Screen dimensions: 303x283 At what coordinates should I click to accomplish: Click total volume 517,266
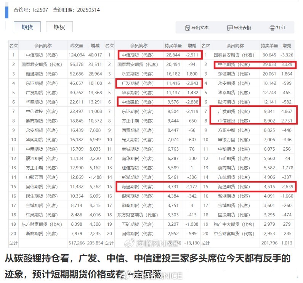pos(77,243)
